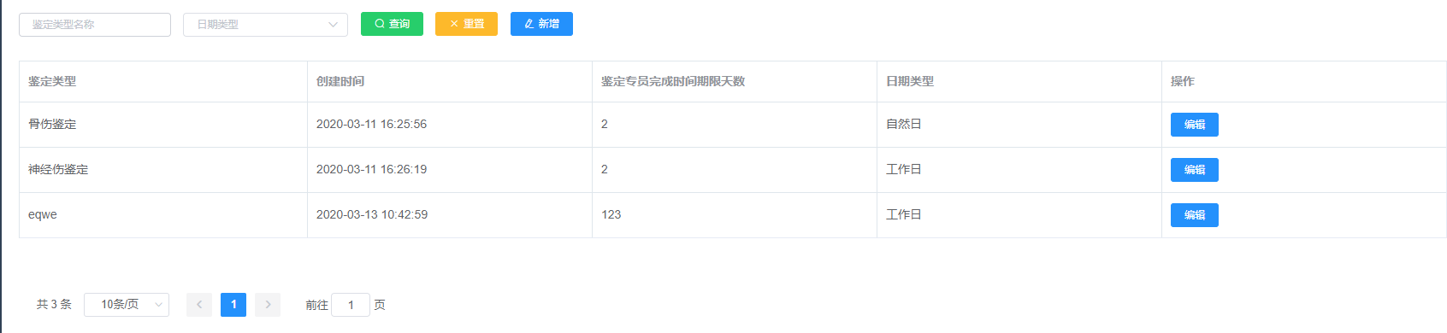The image size is (1447, 333).
Task: Open the 10条/页 page size selector
Action: 127,305
